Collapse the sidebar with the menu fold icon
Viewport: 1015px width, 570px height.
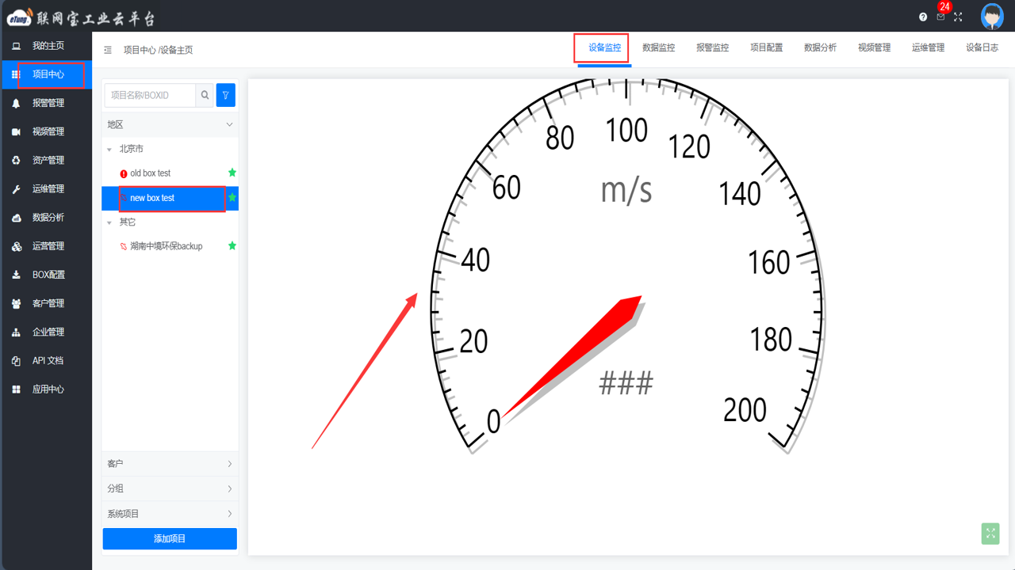point(108,50)
